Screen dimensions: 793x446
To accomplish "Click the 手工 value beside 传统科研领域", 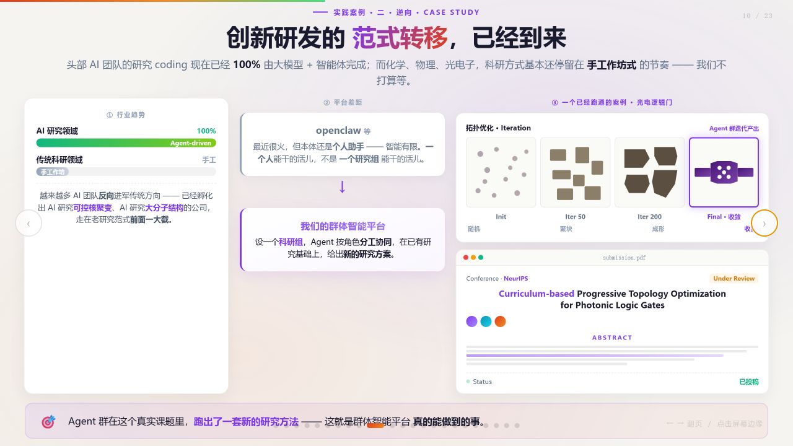I will click(209, 160).
